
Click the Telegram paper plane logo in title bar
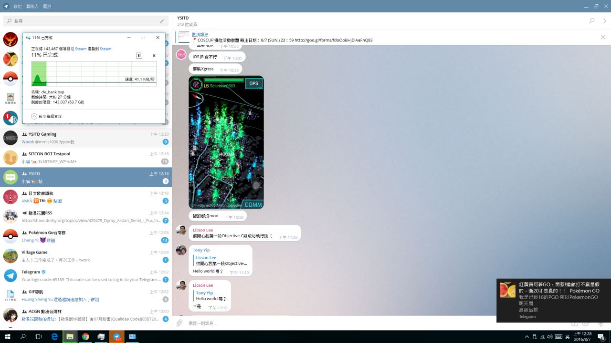(6, 6)
